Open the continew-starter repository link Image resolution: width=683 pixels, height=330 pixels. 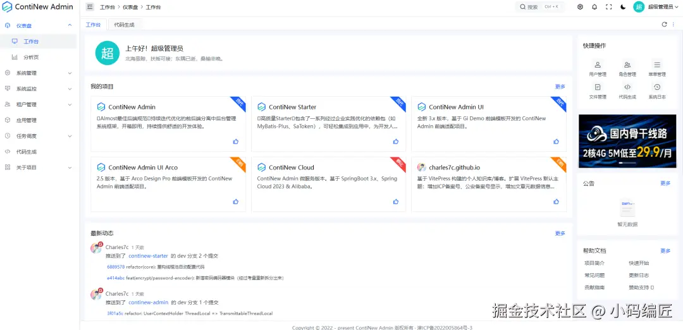click(x=148, y=256)
